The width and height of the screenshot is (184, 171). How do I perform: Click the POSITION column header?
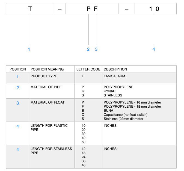pyautogui.click(x=17, y=69)
